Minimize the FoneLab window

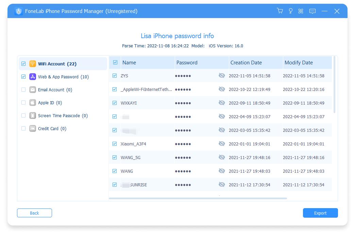pos(324,11)
